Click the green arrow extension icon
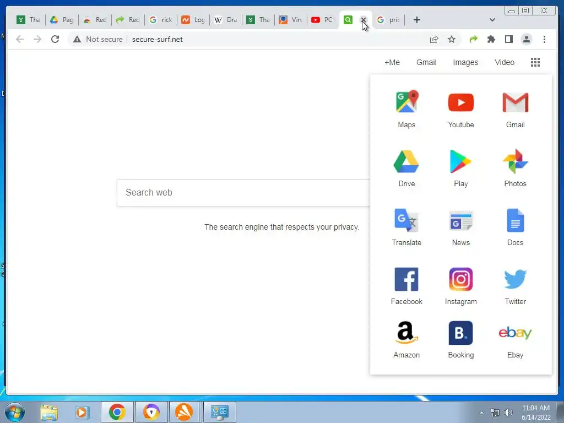This screenshot has width=564, height=423. (x=473, y=39)
